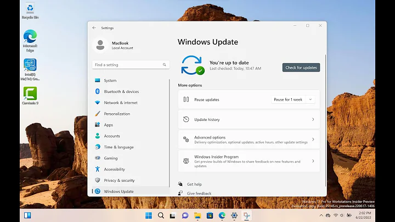
Task: Go to Network & internet
Action: (x=131, y=103)
